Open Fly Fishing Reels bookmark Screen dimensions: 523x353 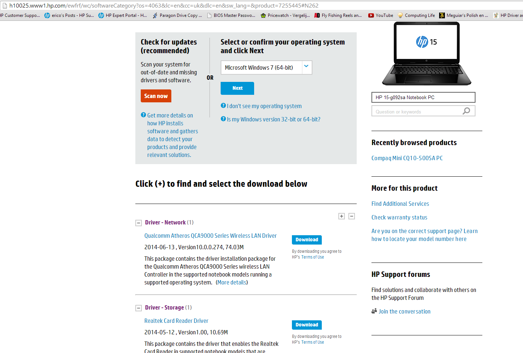[338, 15]
